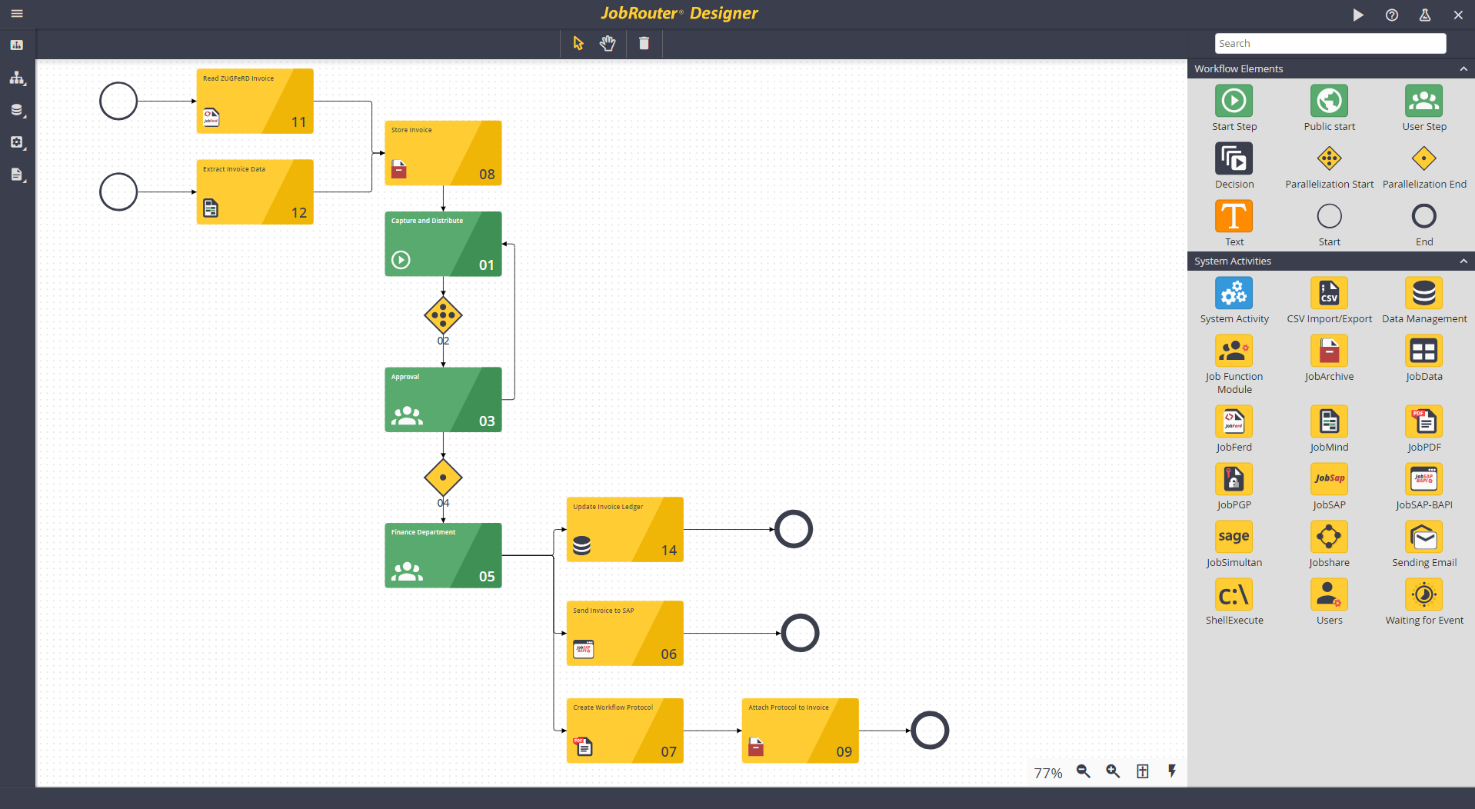Run the workflow with the play button
The image size is (1475, 809).
(1357, 15)
